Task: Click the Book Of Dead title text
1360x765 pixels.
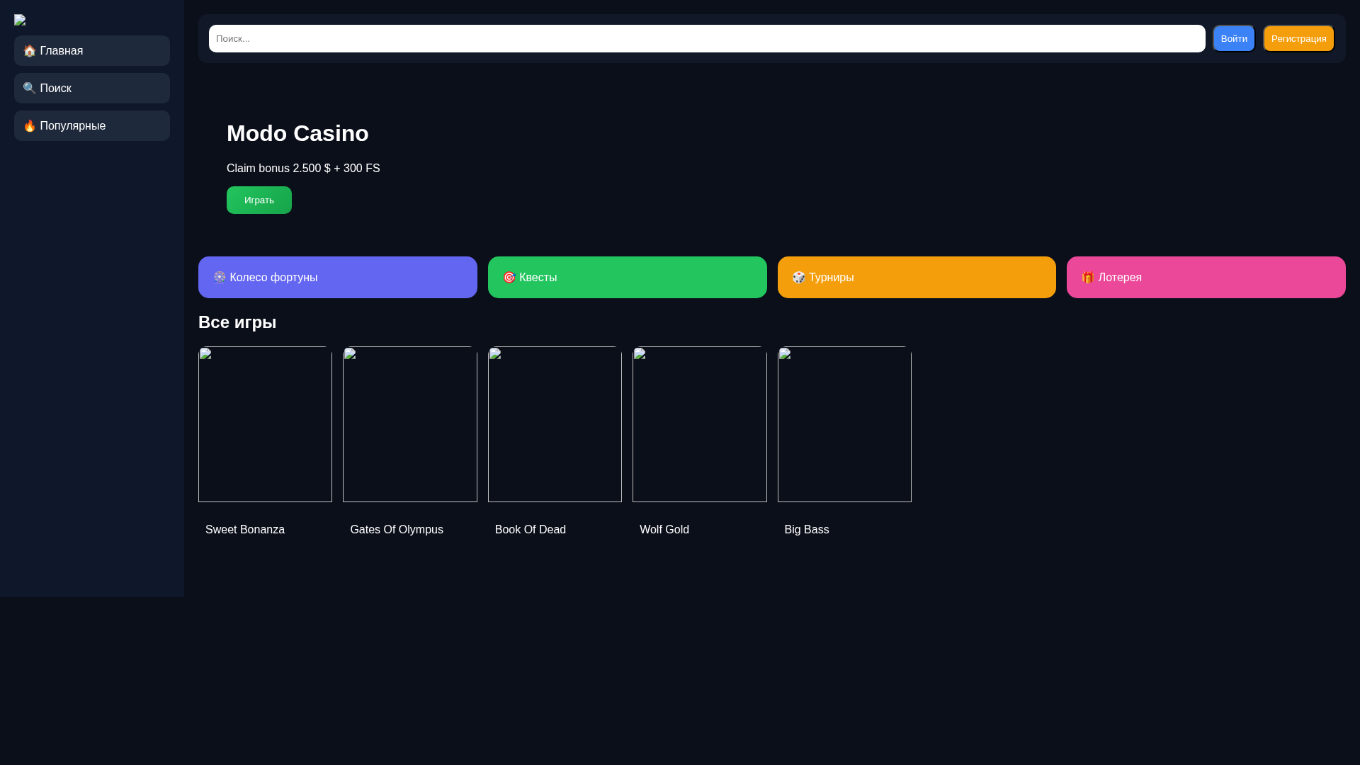Action: (531, 529)
